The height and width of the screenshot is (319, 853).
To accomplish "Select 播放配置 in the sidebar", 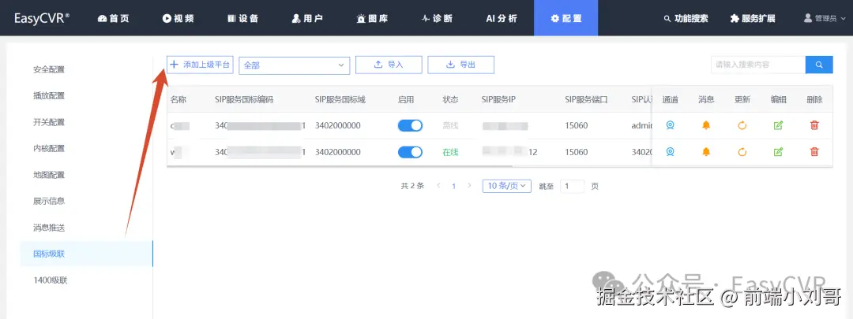I will point(49,95).
